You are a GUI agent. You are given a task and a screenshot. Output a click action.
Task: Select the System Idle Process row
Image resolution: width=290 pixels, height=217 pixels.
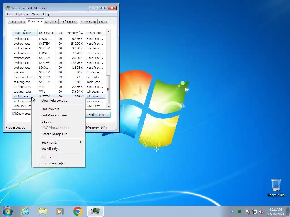(x=59, y=77)
